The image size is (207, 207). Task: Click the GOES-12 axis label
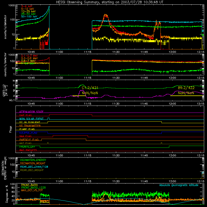(4, 90)
